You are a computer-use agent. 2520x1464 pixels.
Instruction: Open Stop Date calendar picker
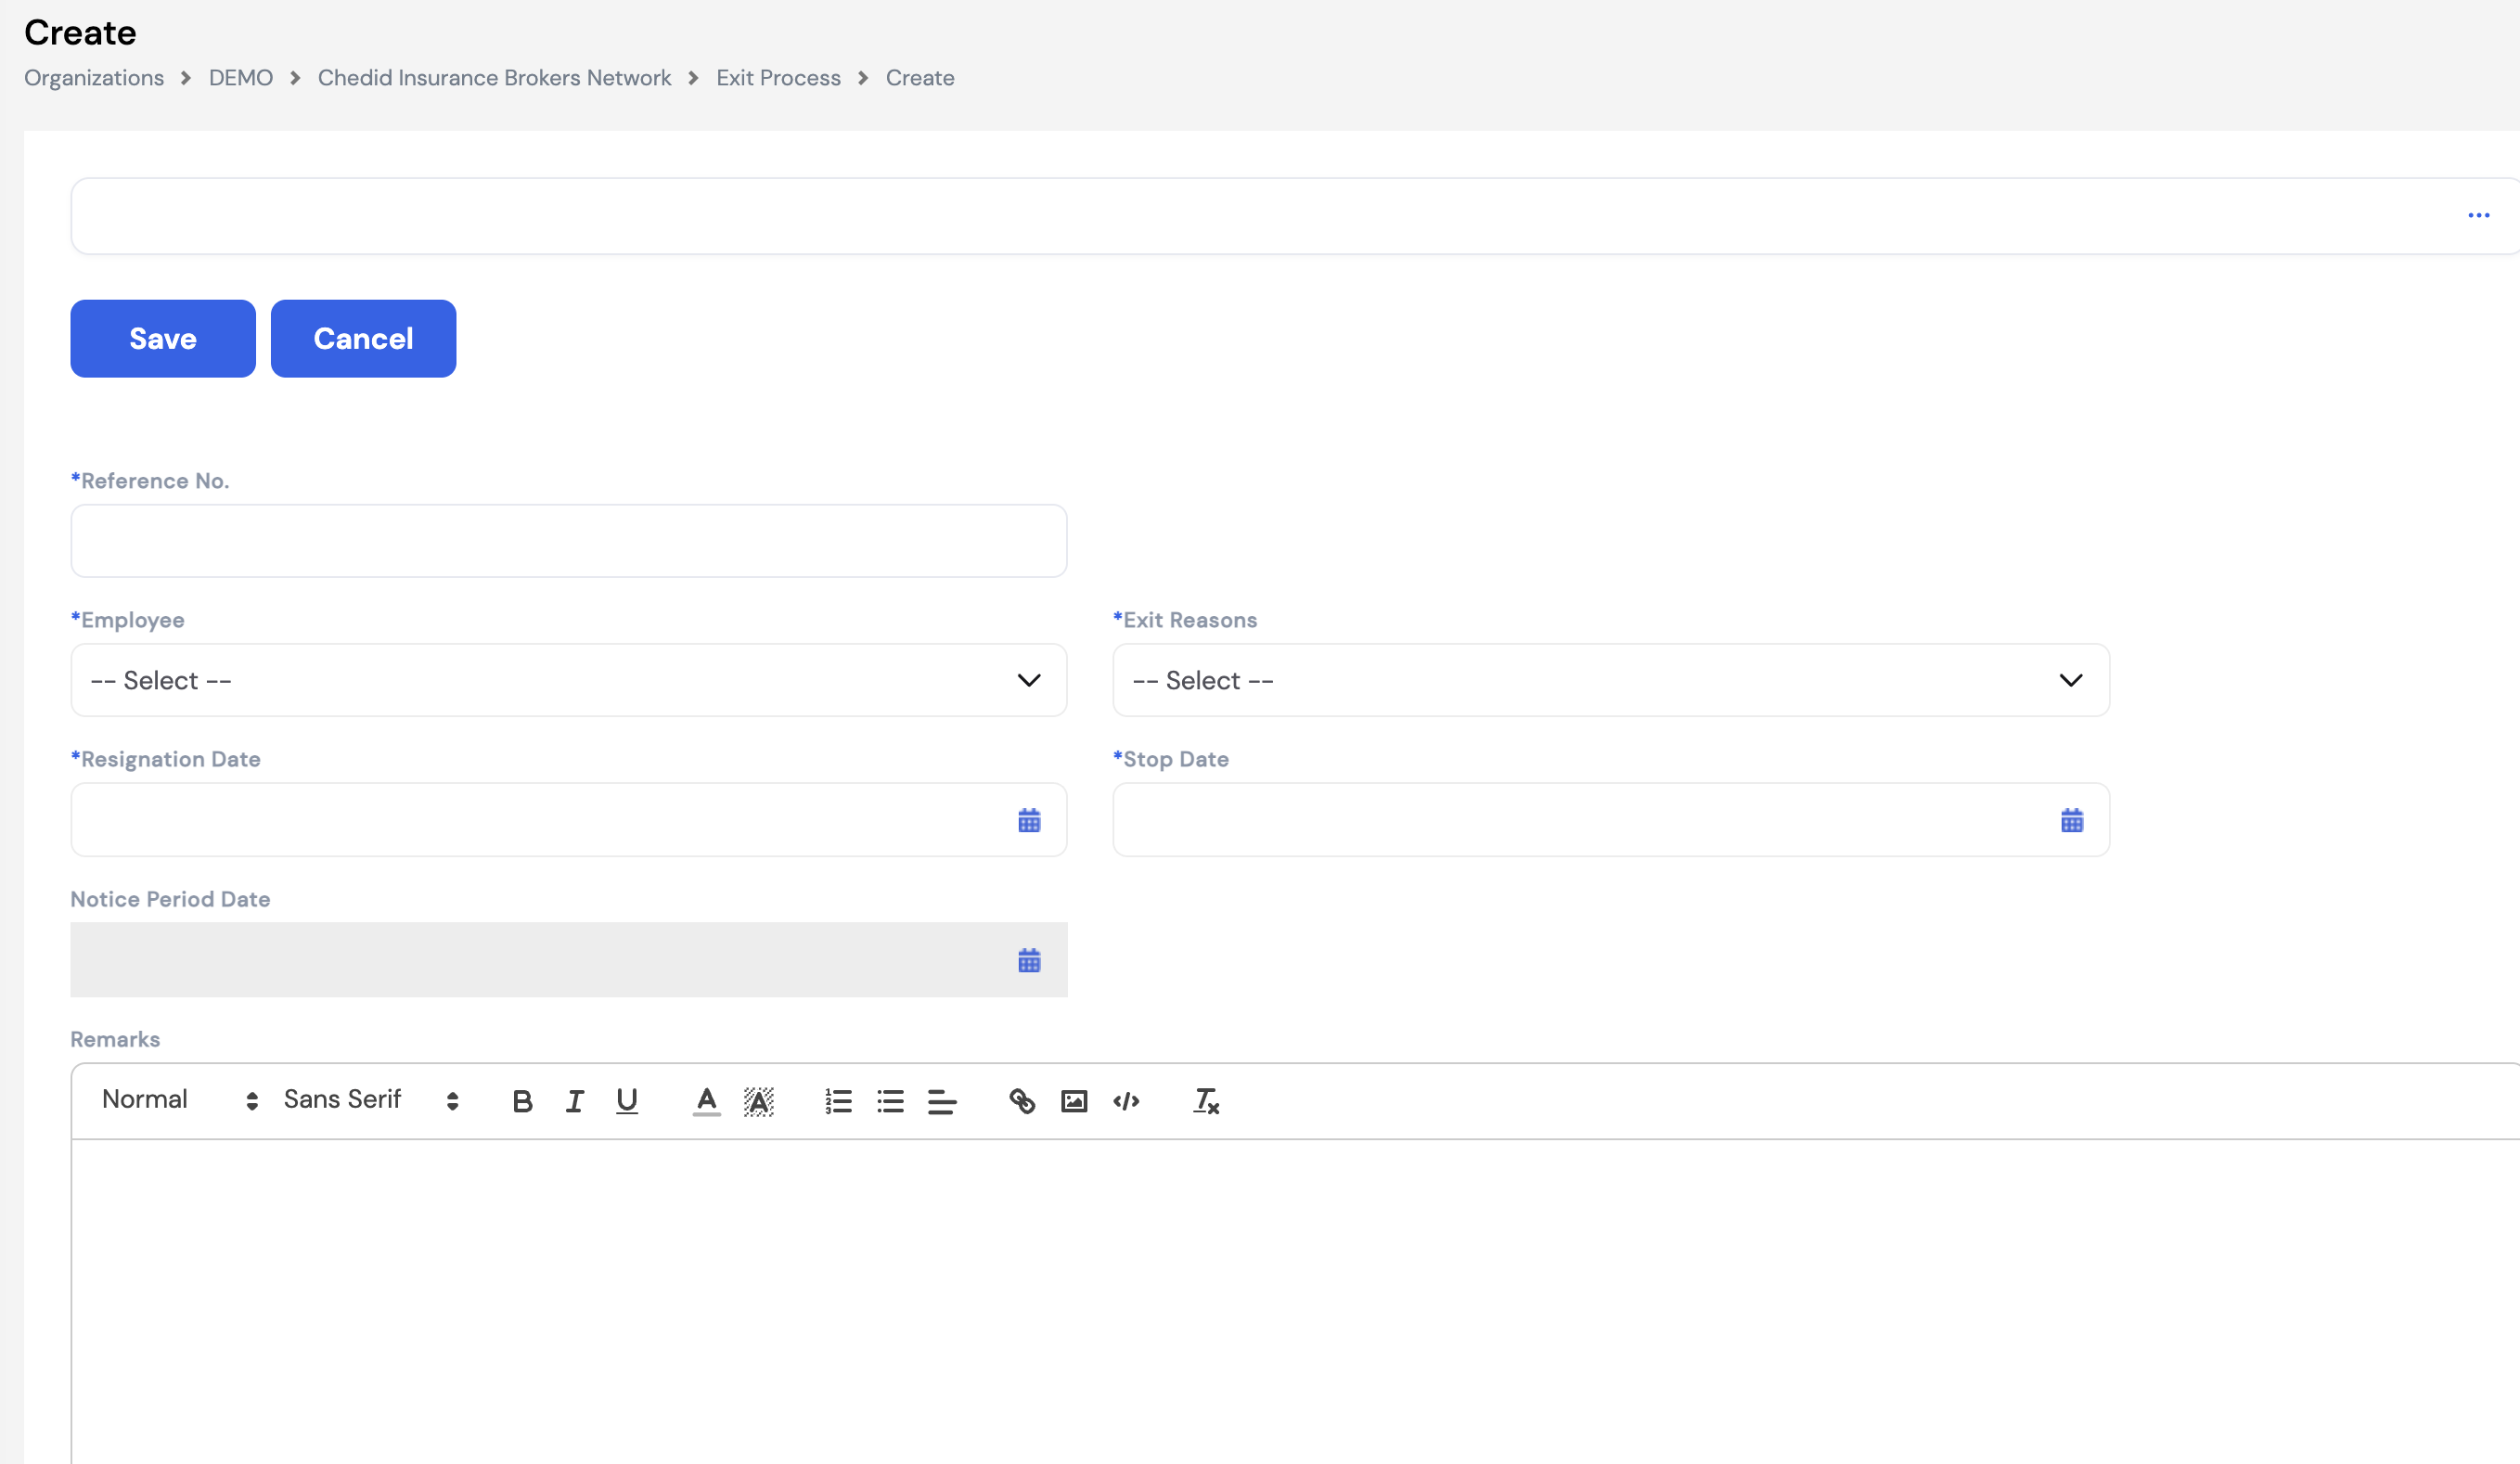point(2072,820)
